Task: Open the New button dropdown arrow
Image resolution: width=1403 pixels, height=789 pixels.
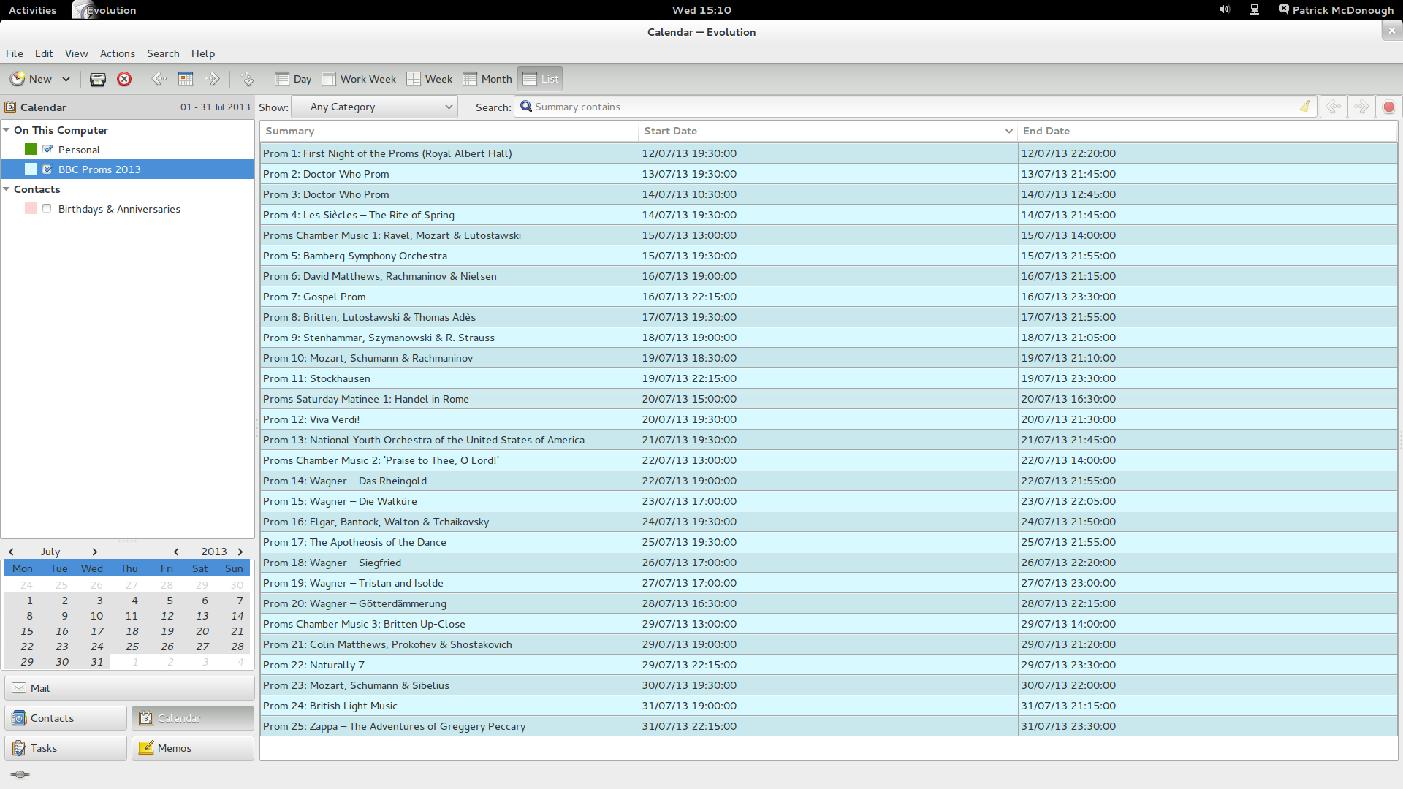Action: pos(66,79)
